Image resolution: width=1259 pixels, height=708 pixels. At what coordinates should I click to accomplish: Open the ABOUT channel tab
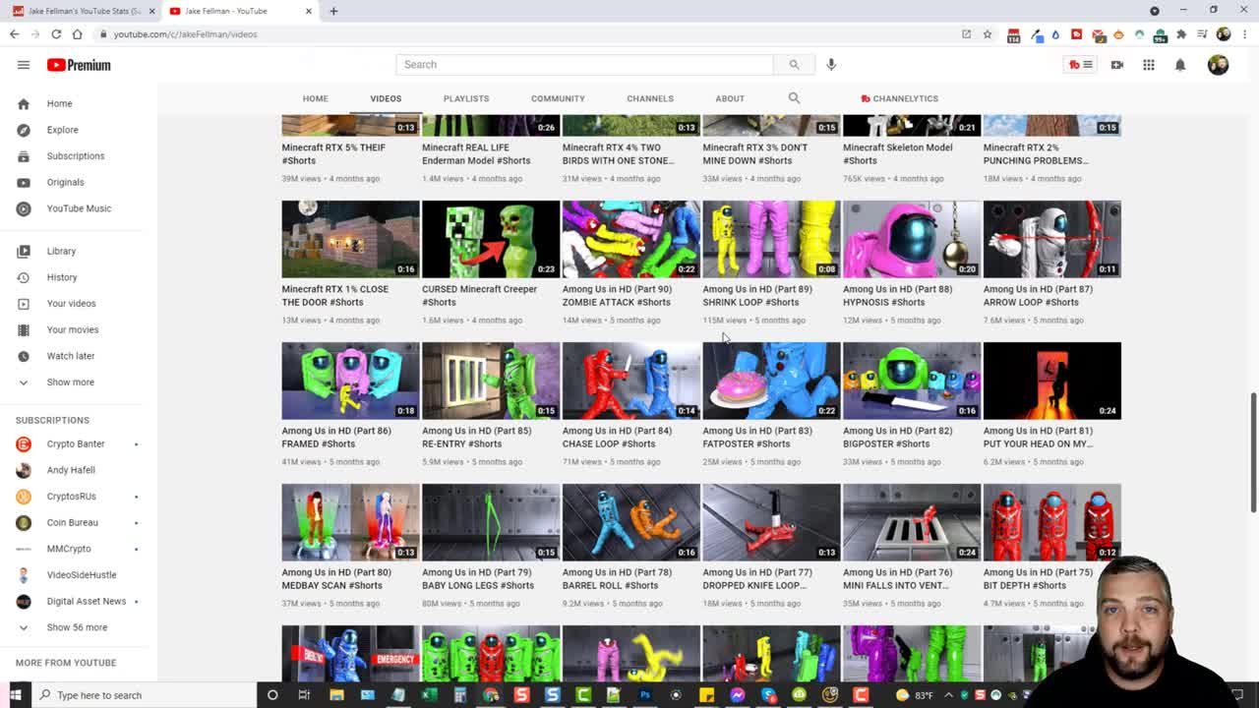tap(730, 98)
